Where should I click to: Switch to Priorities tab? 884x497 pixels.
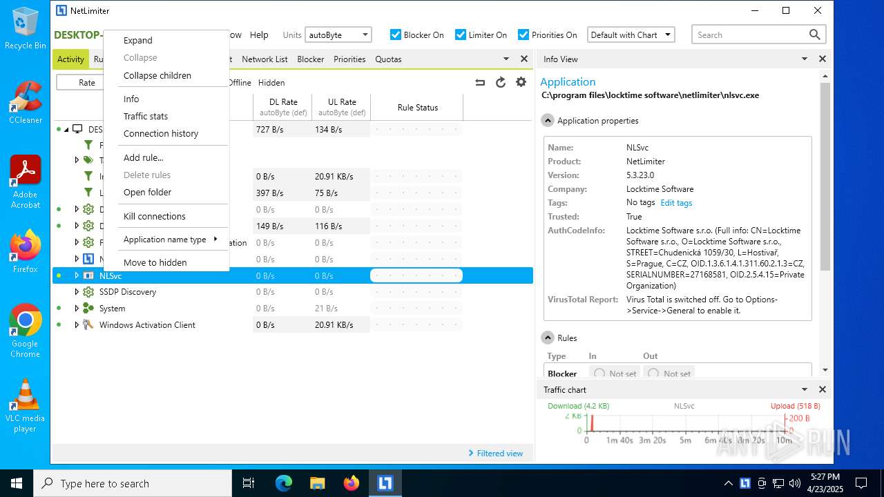tap(349, 59)
